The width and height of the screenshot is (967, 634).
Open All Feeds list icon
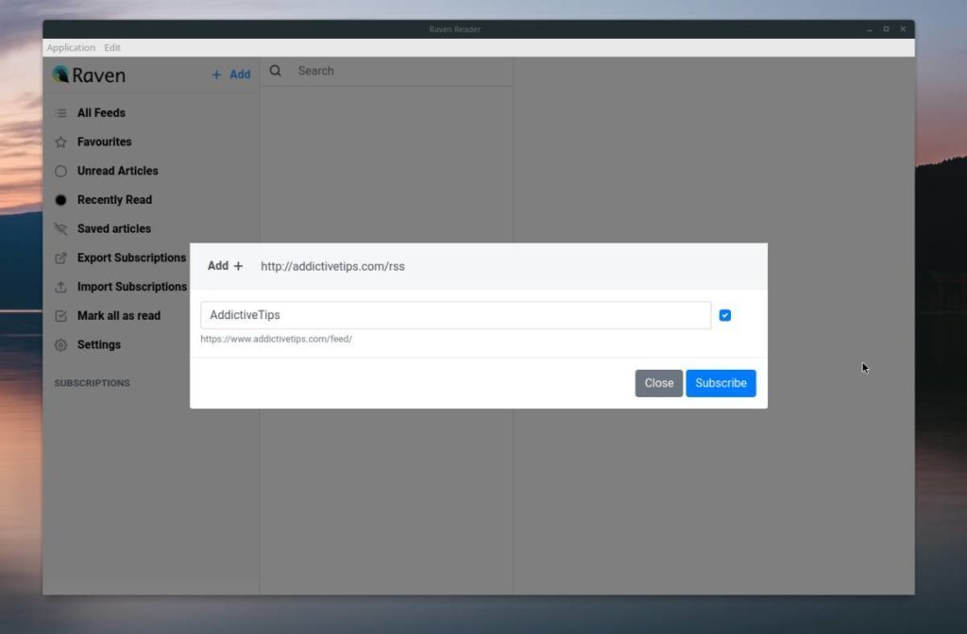click(x=60, y=113)
